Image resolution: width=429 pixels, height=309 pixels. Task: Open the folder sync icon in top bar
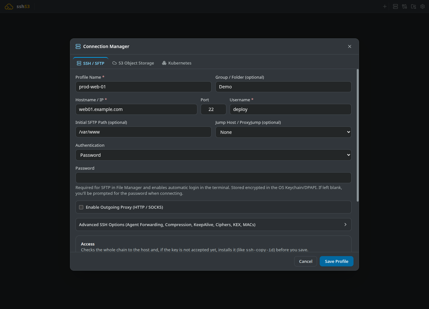coord(414,6)
